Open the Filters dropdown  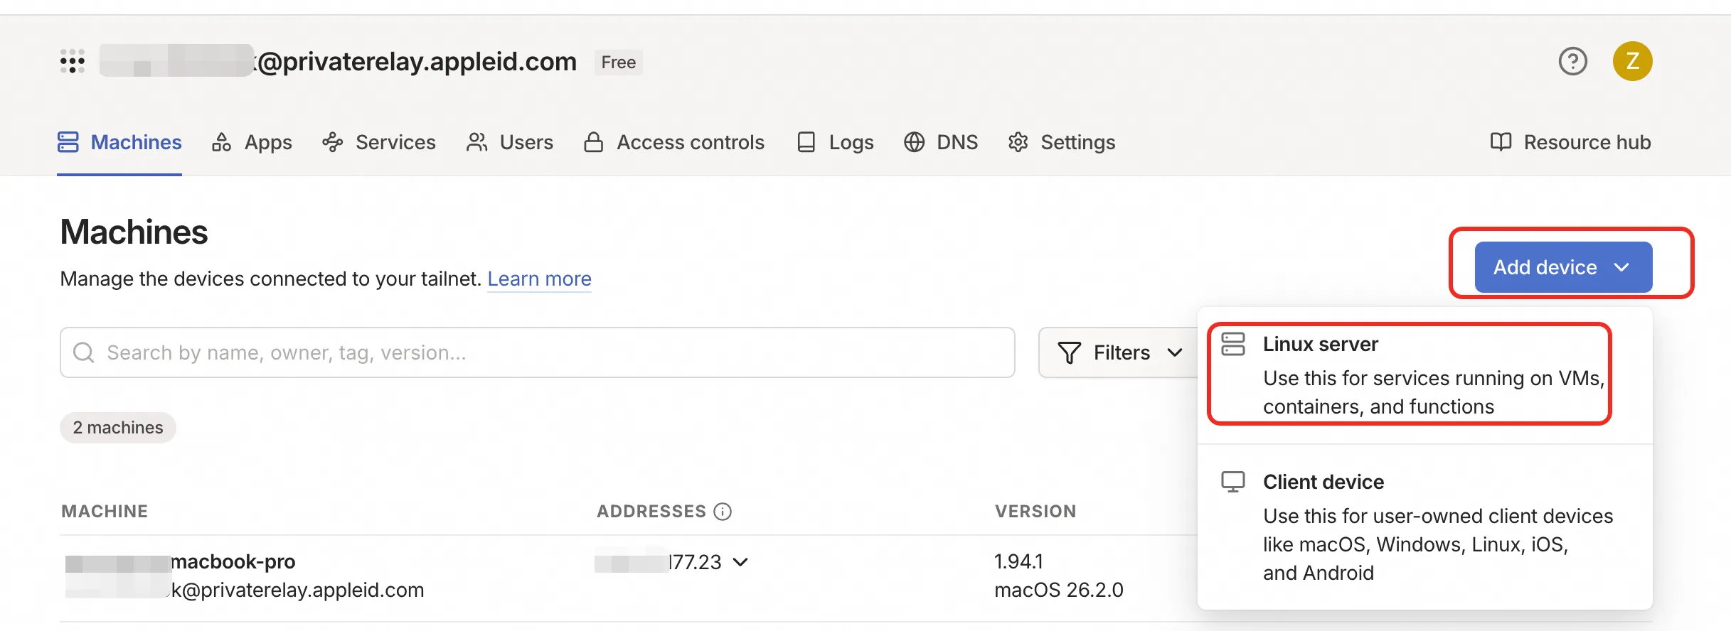tap(1119, 352)
